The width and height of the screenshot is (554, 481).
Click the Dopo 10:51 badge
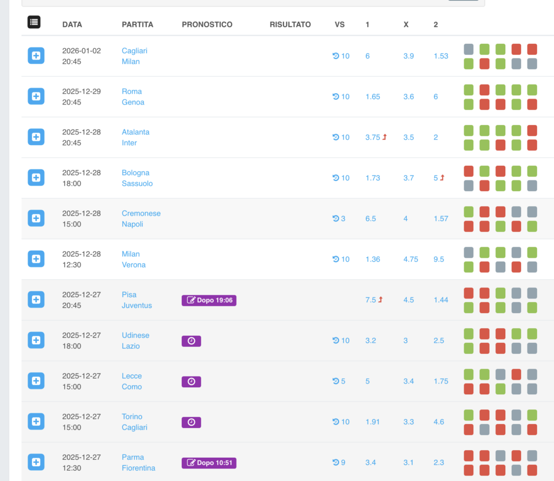(x=209, y=463)
